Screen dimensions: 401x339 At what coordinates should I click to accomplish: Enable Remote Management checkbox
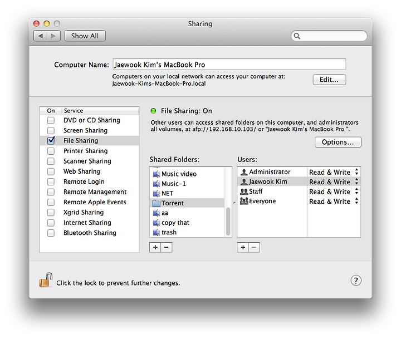click(x=51, y=191)
